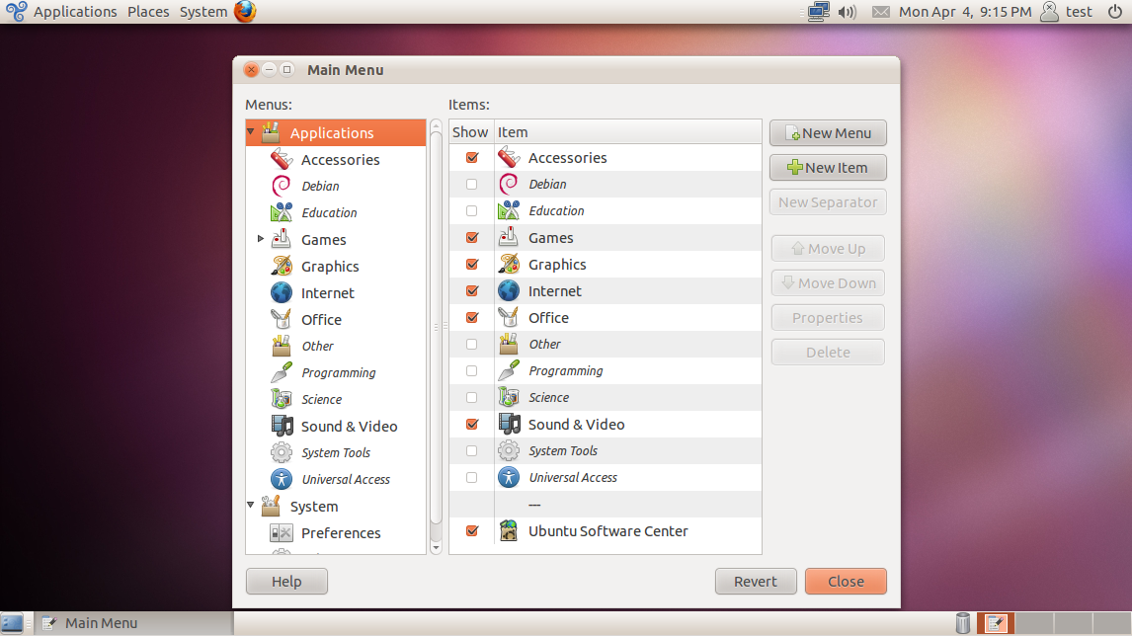This screenshot has height=636, width=1132.
Task: Click the Debian swirl icon
Action: click(x=281, y=185)
